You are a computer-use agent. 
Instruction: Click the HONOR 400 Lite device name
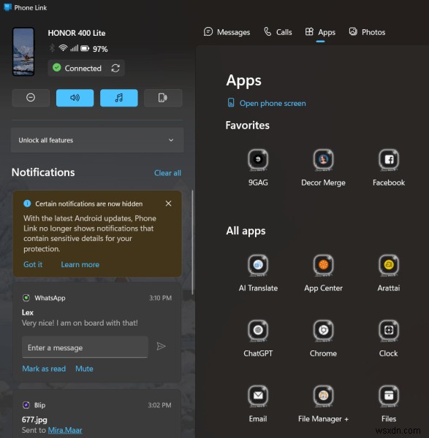77,33
